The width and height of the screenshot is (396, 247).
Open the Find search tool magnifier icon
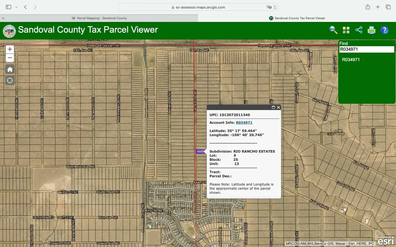[333, 30]
